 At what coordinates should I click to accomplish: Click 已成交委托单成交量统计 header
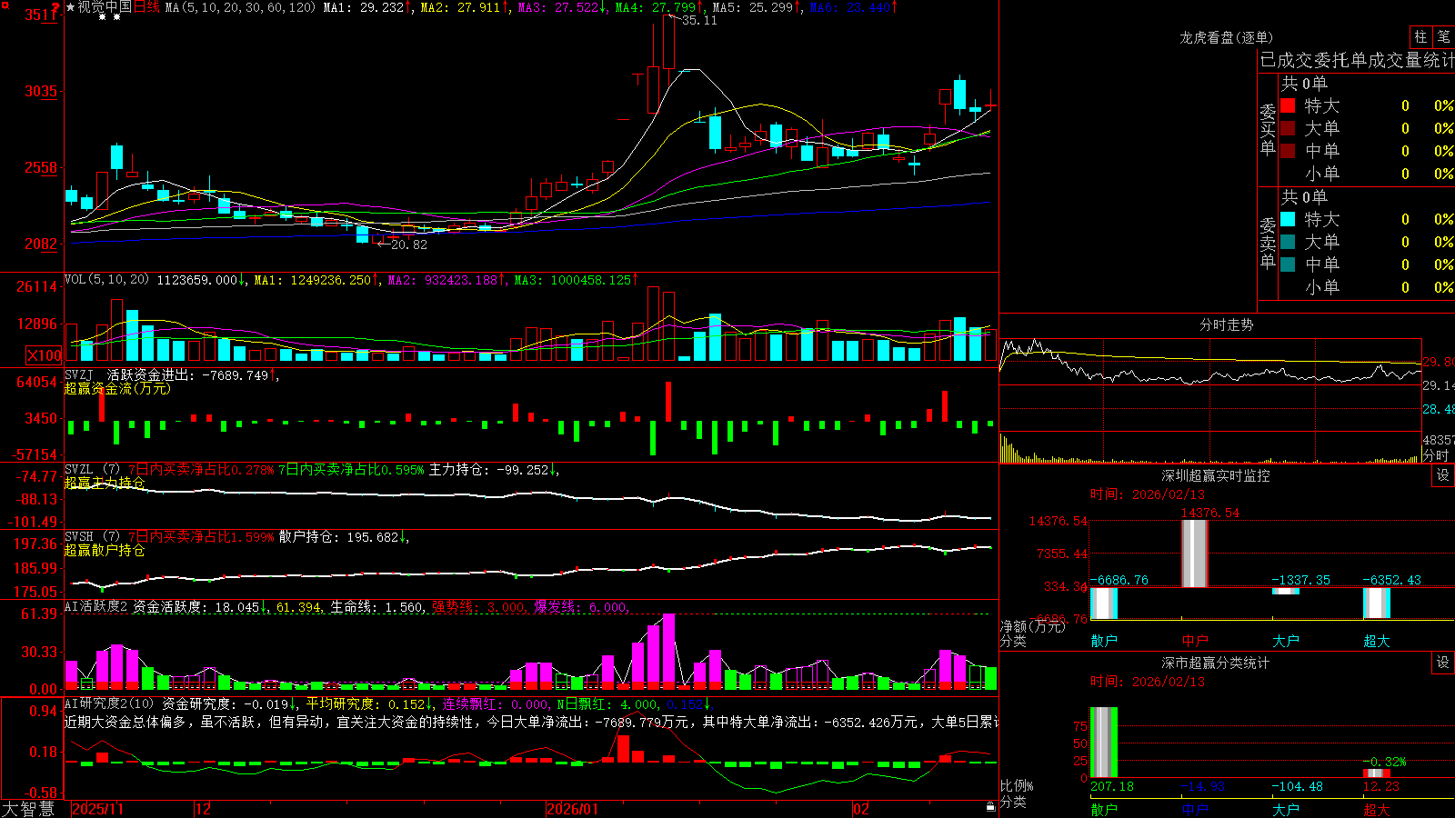(x=1357, y=60)
